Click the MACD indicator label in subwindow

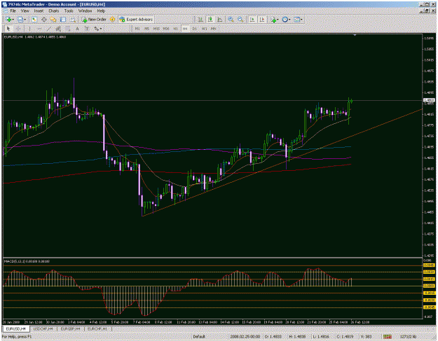pos(27,261)
